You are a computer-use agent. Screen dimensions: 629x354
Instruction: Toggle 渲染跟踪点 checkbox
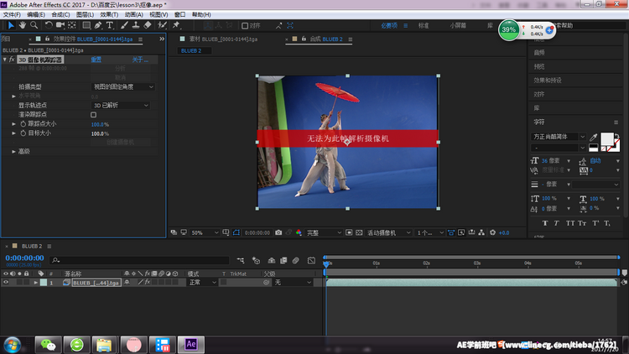[93, 115]
